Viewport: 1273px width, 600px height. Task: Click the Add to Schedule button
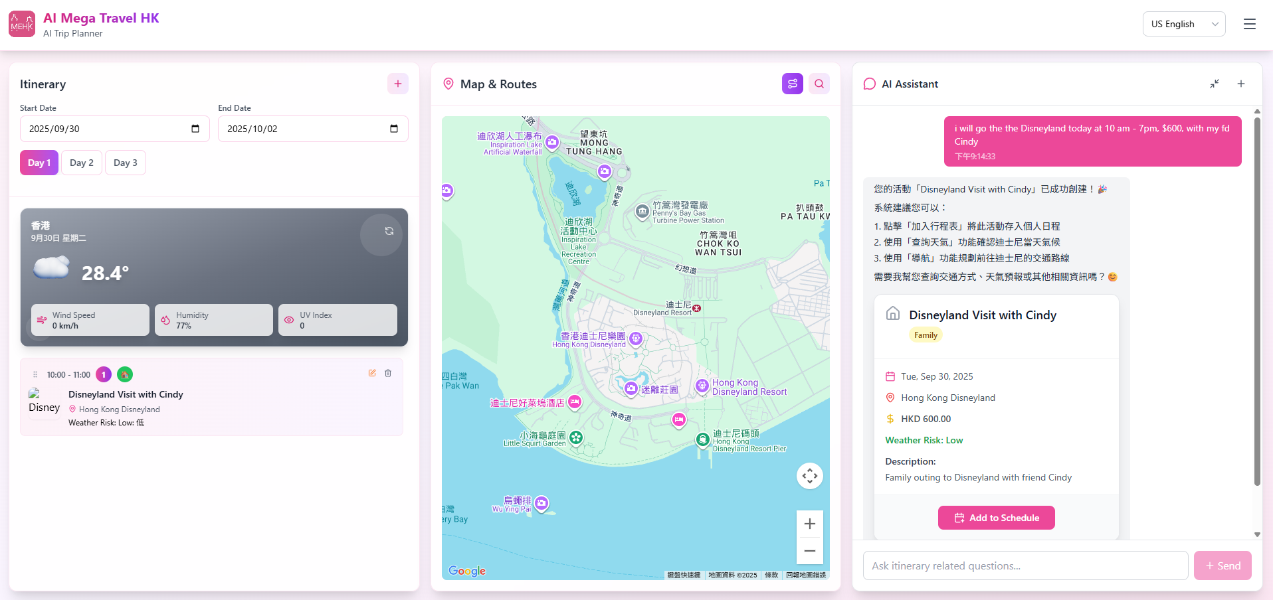tap(997, 518)
